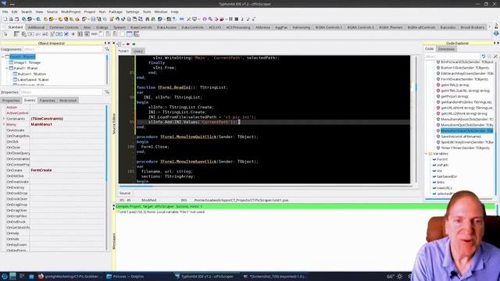Expand the Constraints property row
500x281 pixels.
pos(4,119)
